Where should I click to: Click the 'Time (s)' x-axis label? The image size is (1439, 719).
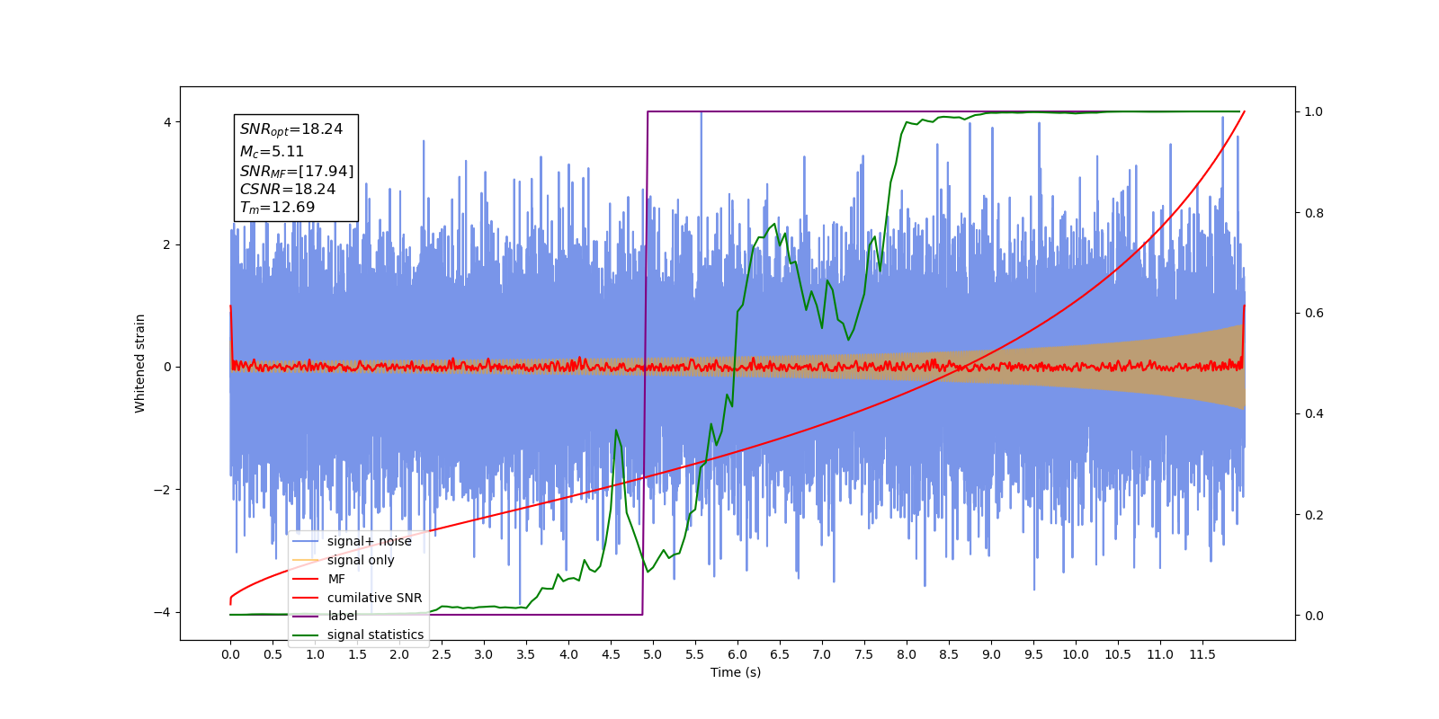coord(736,672)
